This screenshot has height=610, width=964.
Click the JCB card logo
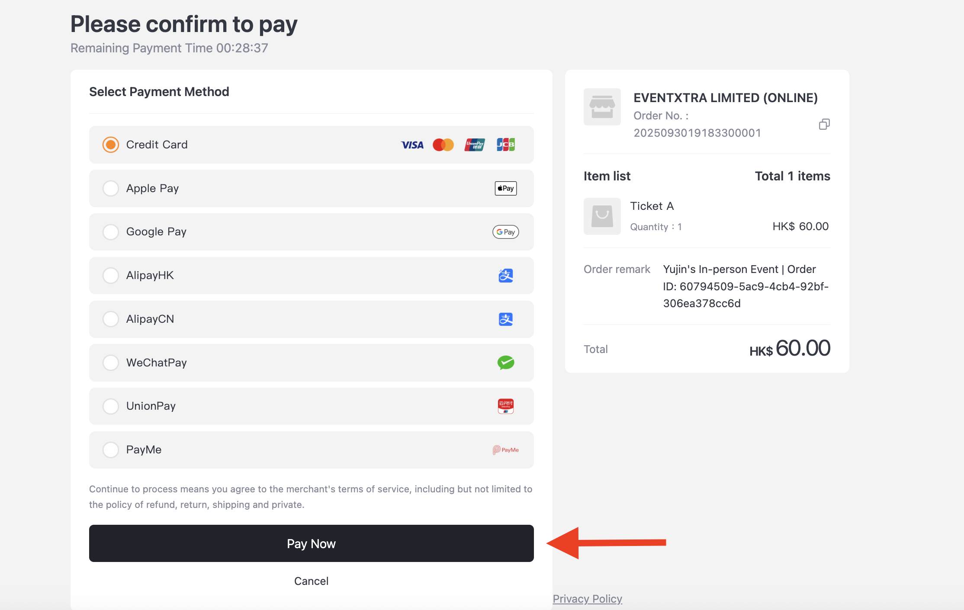tap(505, 144)
